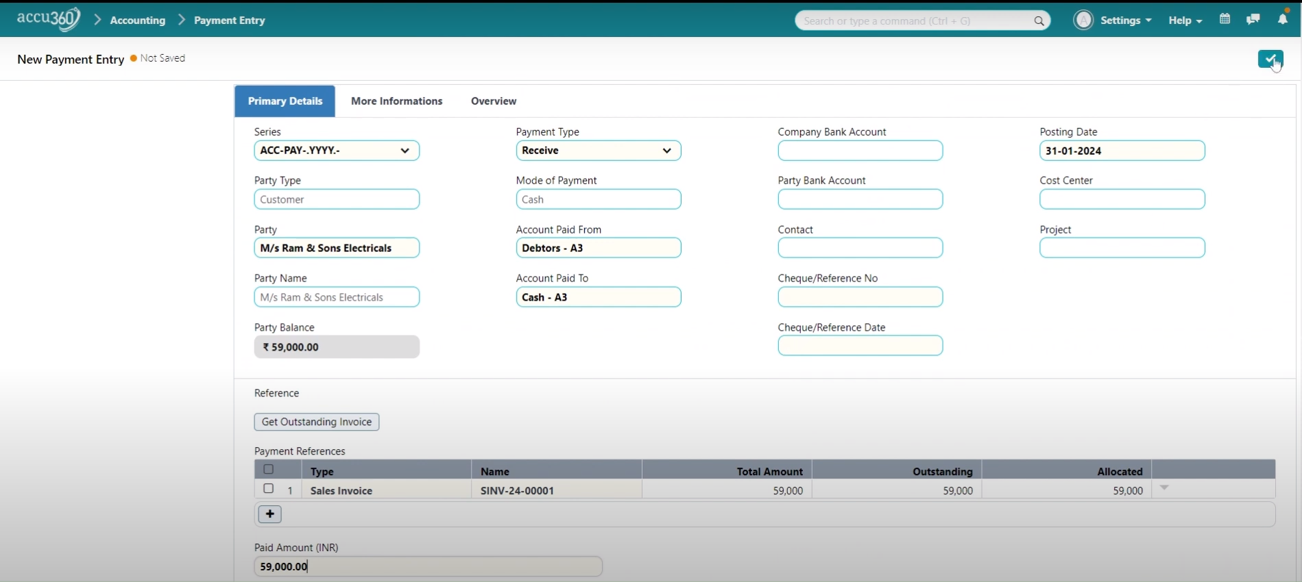Image resolution: width=1302 pixels, height=582 pixels.
Task: Click the Company Bank Account field
Action: point(860,151)
